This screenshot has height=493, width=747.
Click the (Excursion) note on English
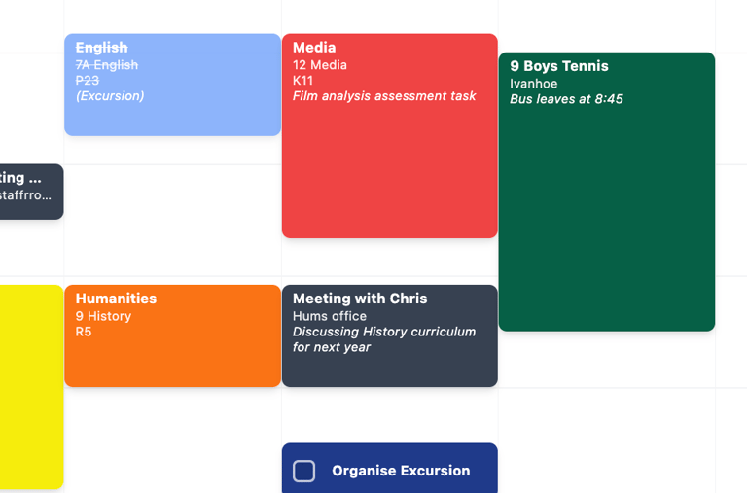[110, 96]
